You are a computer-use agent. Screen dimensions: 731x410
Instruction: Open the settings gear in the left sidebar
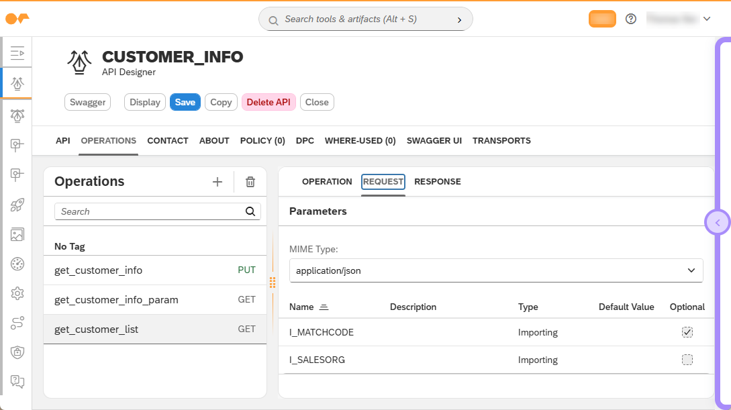click(17, 293)
